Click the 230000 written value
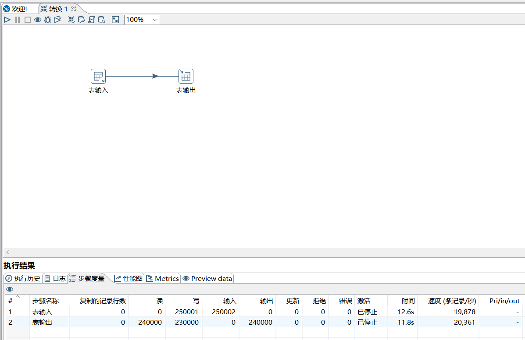The image size is (525, 340). (186, 322)
